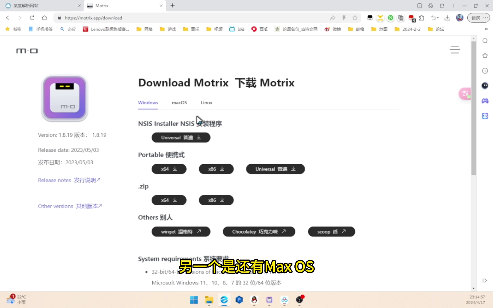Open the 手机书签 bookmark
Screen dimensions: 493x308
point(41,29)
